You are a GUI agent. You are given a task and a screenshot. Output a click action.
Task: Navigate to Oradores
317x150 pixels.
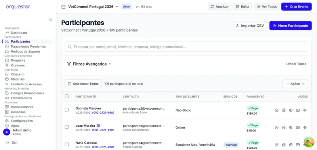pyautogui.click(x=18, y=66)
